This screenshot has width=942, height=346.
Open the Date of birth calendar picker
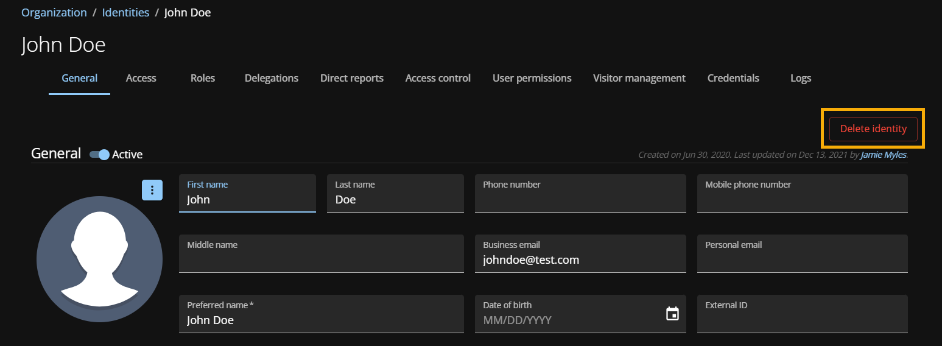[x=672, y=314]
